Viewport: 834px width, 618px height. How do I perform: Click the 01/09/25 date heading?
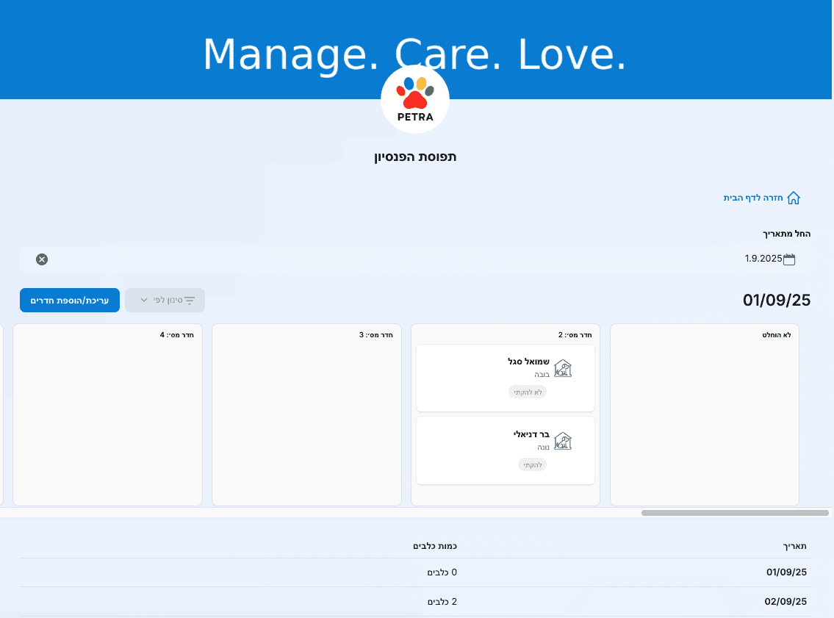777,301
